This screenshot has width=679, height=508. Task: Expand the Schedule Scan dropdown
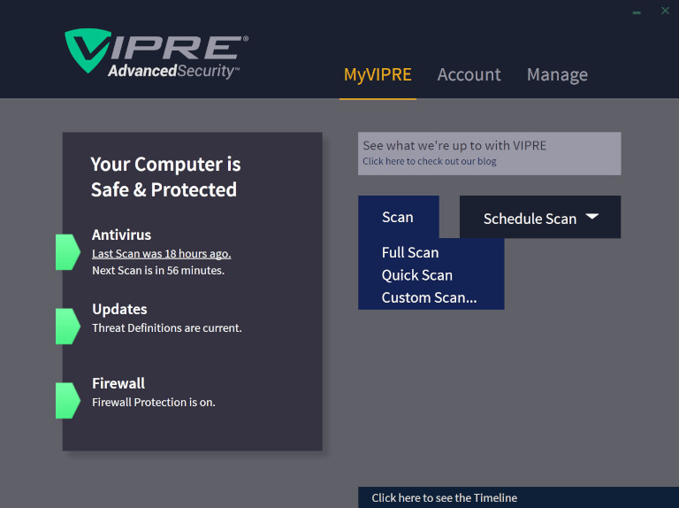[x=540, y=217]
